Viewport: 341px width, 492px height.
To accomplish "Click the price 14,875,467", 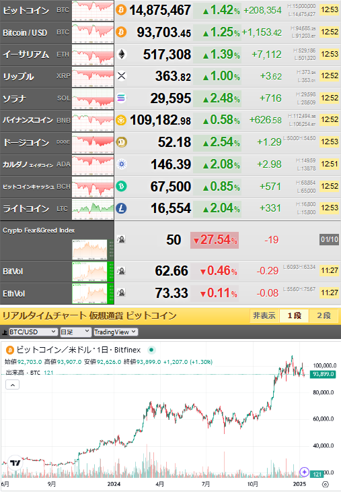I will pyautogui.click(x=160, y=10).
